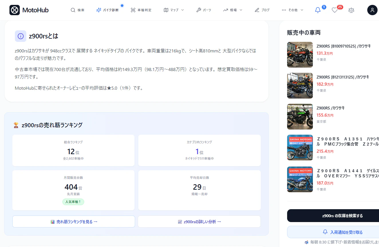This screenshot has width=379, height=247.
Task: Open the comparison scales icon
Action: click(x=351, y=10)
